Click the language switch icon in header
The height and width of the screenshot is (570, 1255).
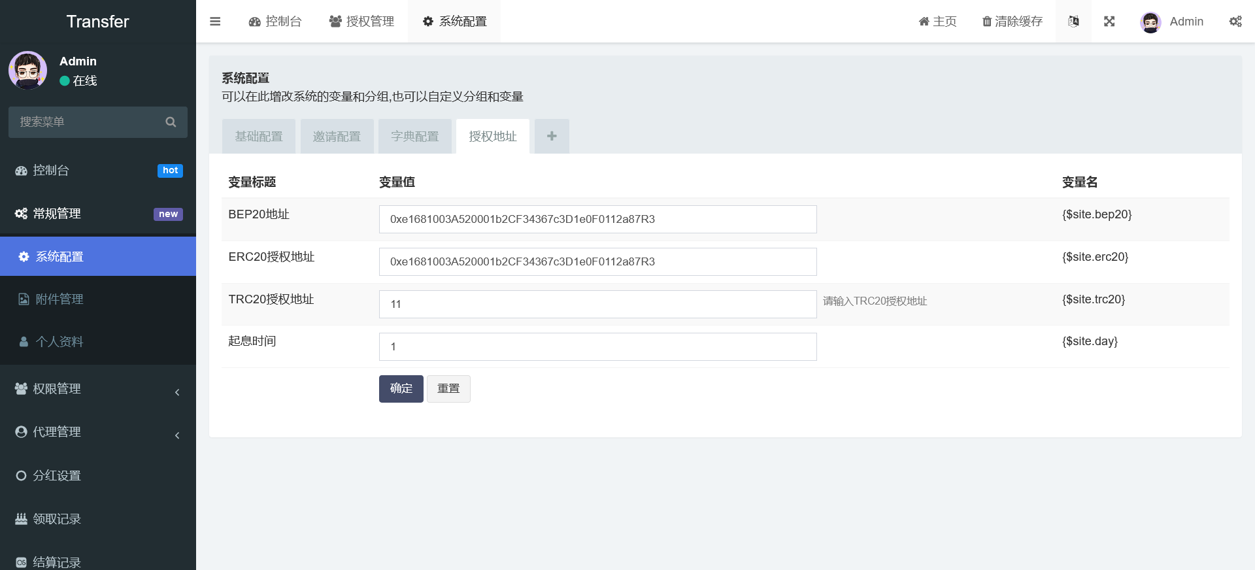tap(1073, 22)
